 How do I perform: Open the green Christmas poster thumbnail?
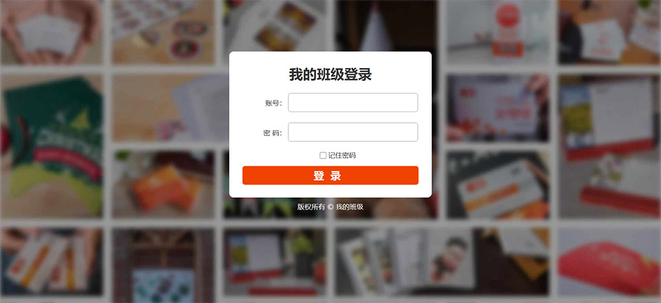(x=52, y=146)
